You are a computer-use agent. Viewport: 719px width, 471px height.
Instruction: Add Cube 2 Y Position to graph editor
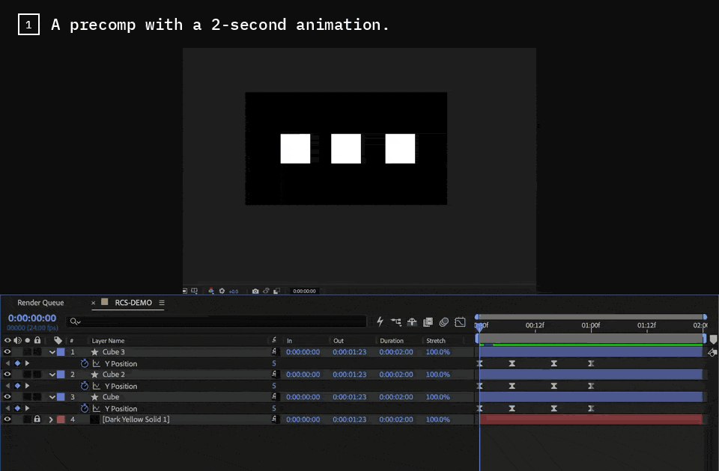point(97,386)
